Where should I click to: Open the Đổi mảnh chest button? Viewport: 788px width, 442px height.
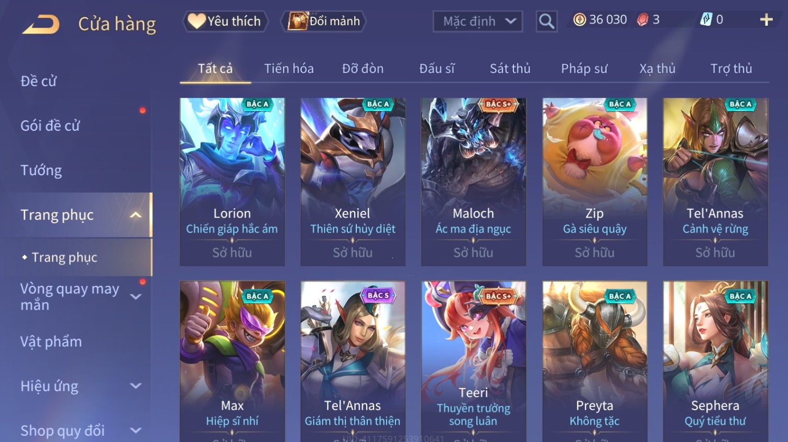(x=324, y=21)
